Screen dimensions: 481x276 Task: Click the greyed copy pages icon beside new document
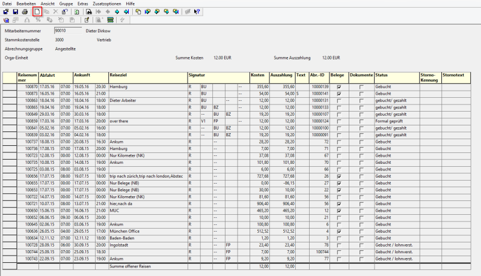click(x=46, y=12)
